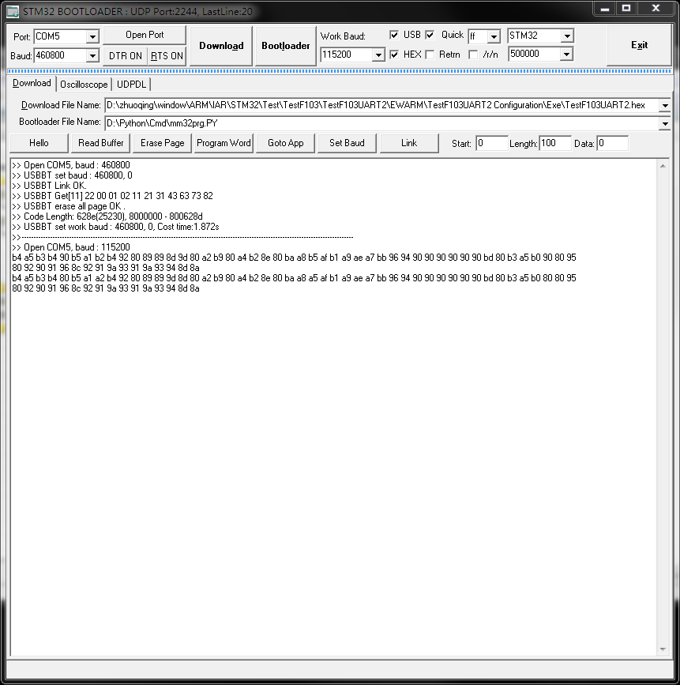Minimize the STM32 Bootloader window
Image resolution: width=680 pixels, height=685 pixels.
604,9
